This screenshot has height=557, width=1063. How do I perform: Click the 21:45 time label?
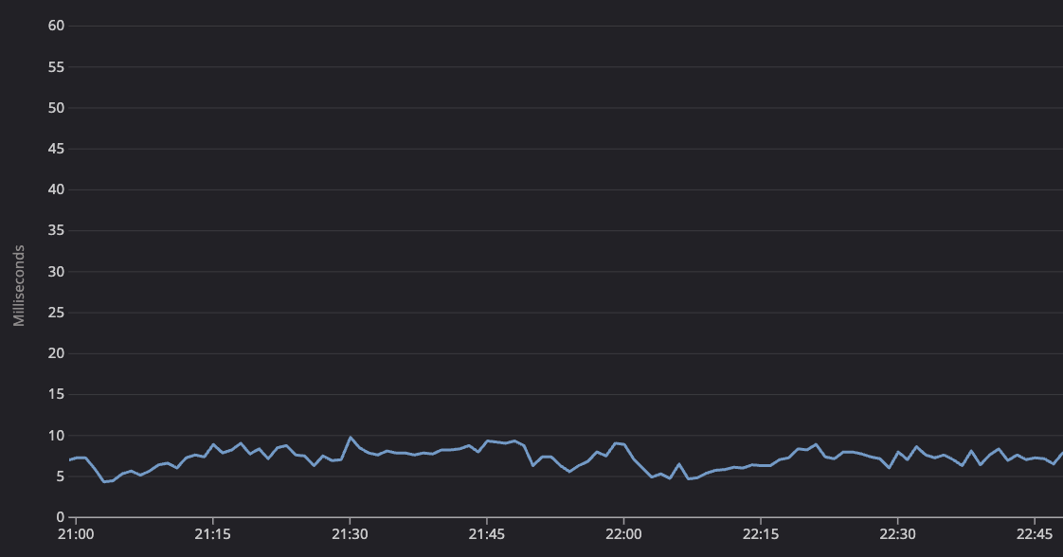point(489,534)
